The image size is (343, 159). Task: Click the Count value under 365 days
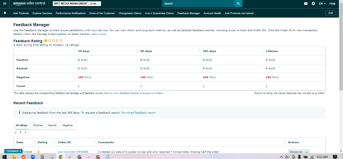pyautogui.click(x=204, y=86)
